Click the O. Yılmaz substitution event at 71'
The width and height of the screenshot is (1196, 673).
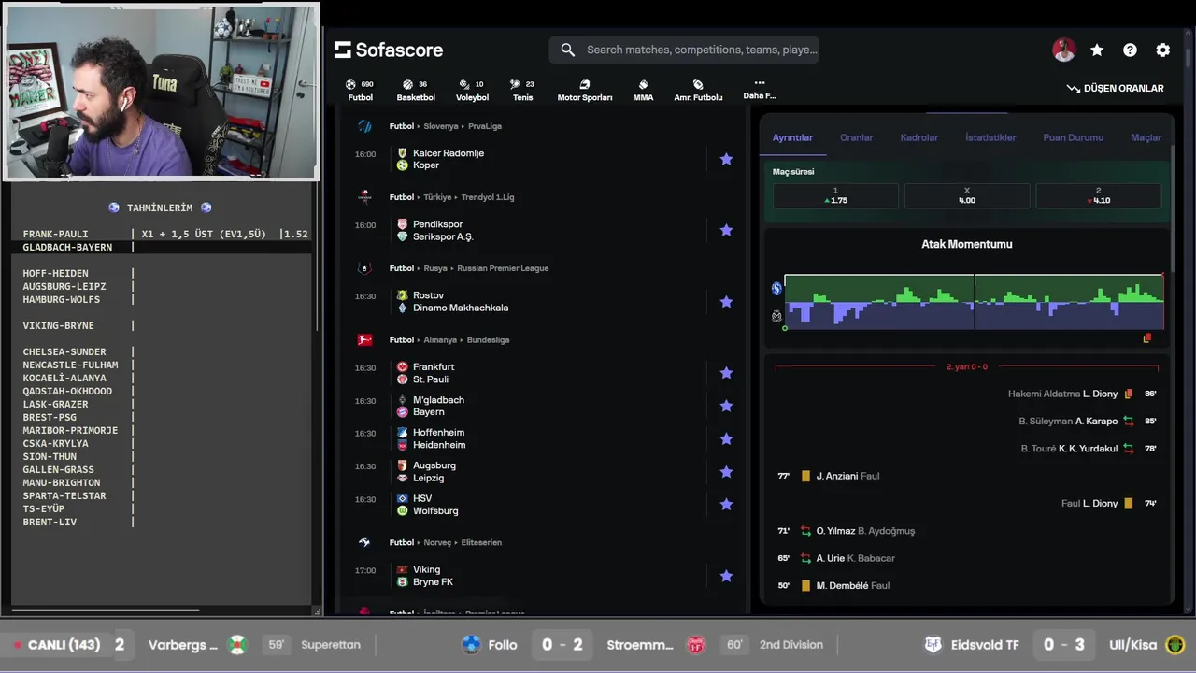click(x=847, y=531)
